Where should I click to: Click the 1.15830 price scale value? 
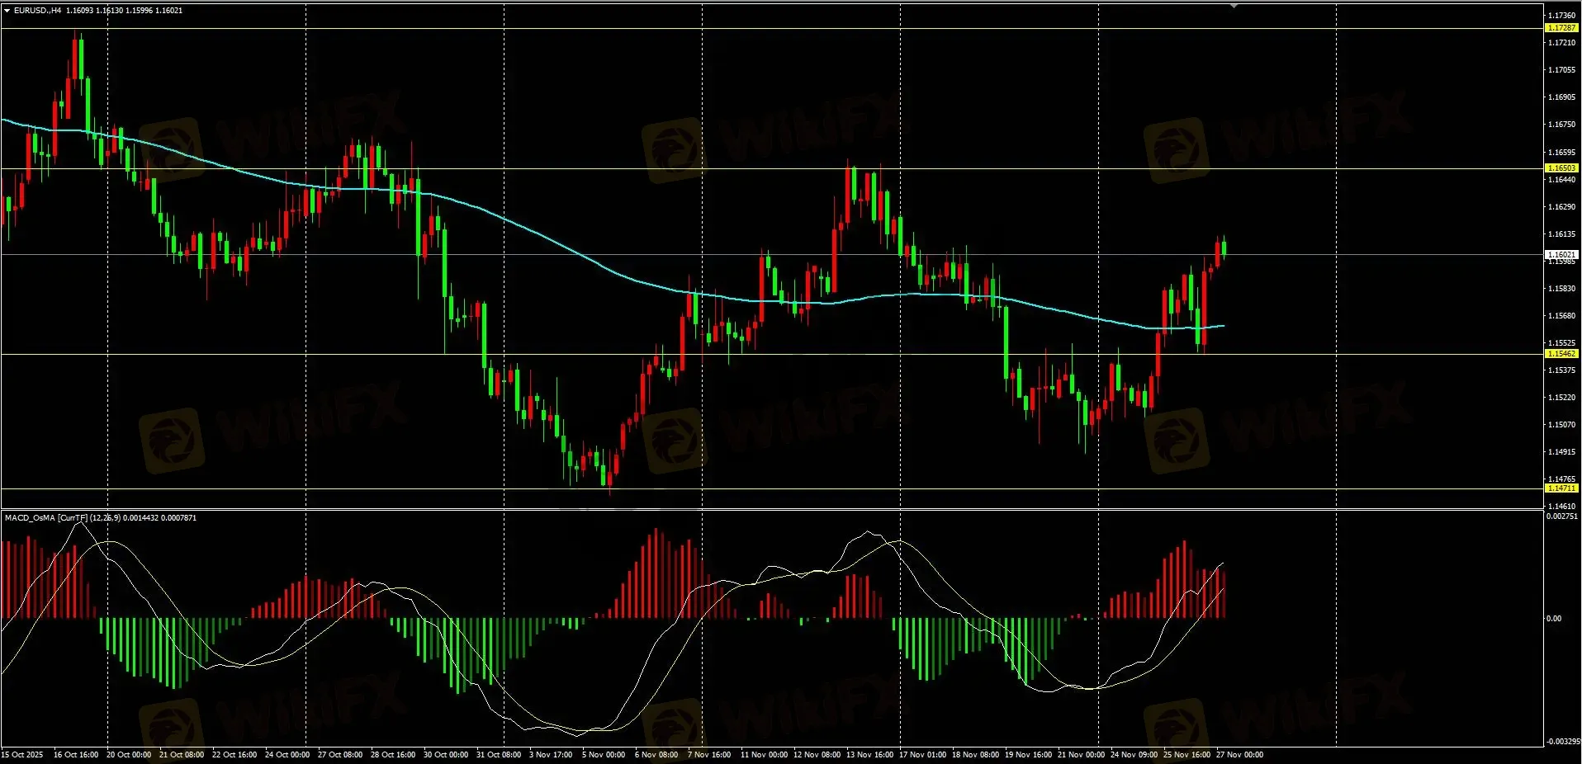(1561, 289)
